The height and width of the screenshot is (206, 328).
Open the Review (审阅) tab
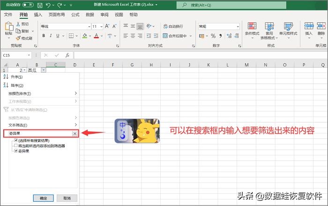104,15
